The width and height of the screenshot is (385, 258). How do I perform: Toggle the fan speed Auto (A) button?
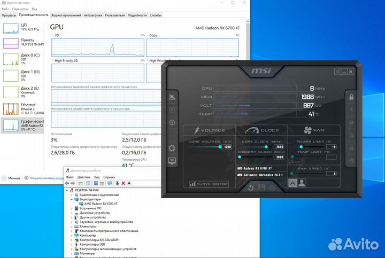pos(292,183)
